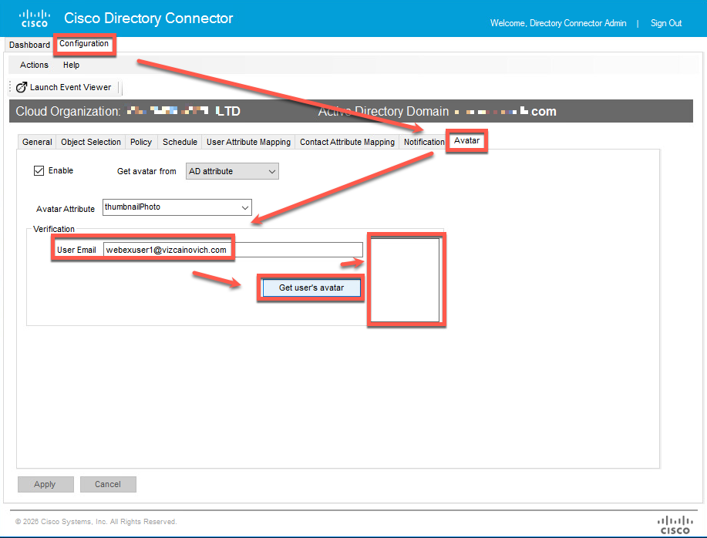Viewport: 707px width, 538px height.
Task: Click the Launch Event Viewer icon
Action: coord(21,87)
